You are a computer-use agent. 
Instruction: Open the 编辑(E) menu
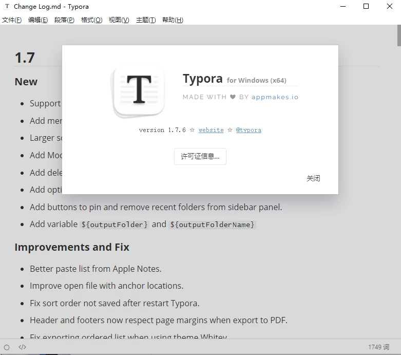[x=38, y=20]
